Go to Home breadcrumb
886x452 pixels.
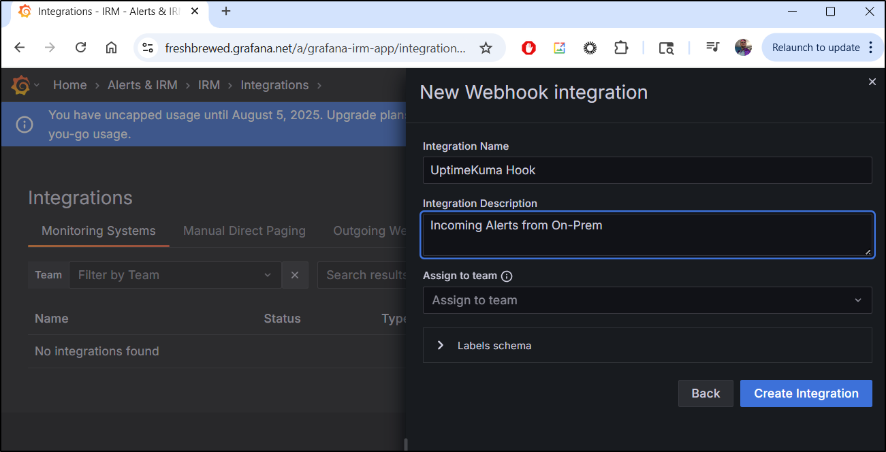pos(70,85)
